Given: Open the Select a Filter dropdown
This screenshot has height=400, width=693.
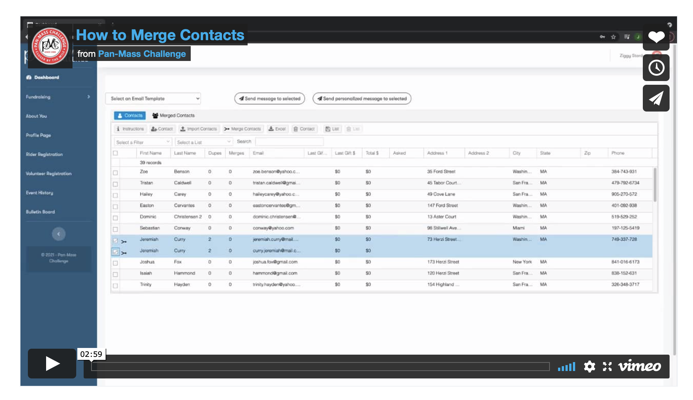Looking at the screenshot, I should pos(143,142).
